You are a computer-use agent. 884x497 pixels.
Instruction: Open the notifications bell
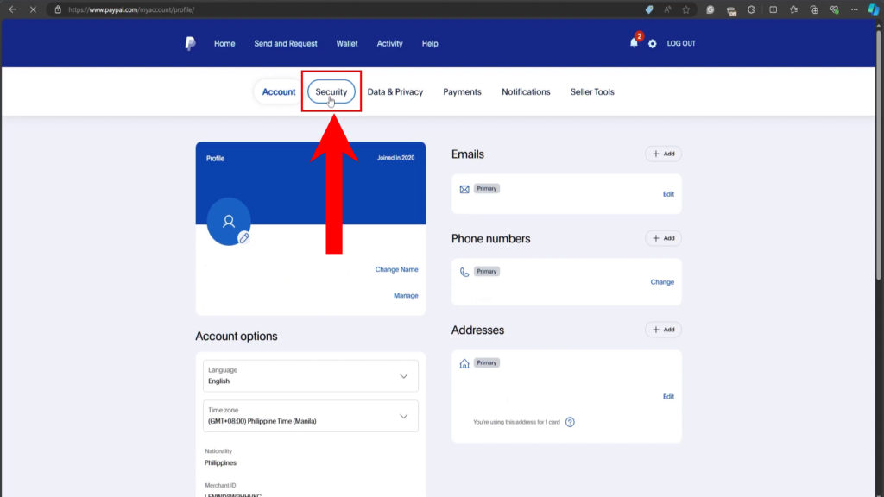(x=634, y=43)
